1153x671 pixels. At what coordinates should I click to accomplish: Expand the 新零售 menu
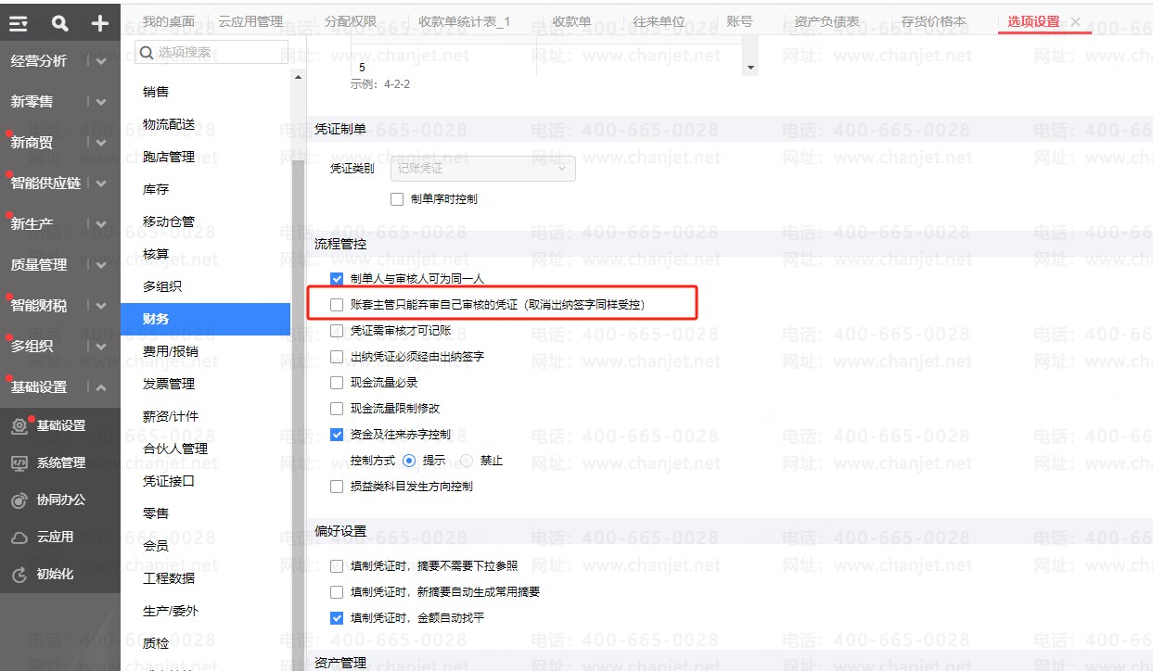coord(101,102)
